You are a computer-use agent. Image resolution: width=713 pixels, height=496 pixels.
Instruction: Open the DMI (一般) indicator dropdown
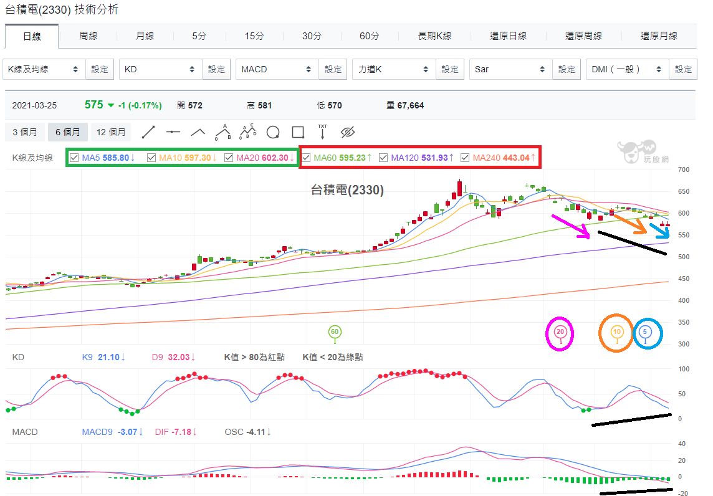tap(627, 69)
